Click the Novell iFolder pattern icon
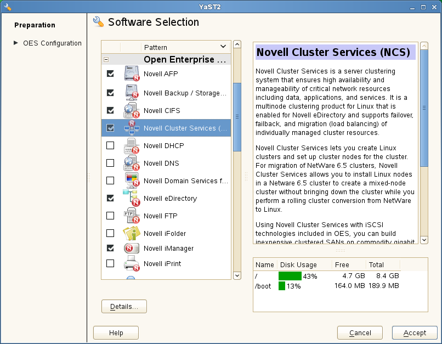The width and height of the screenshot is (442, 344). 132,233
